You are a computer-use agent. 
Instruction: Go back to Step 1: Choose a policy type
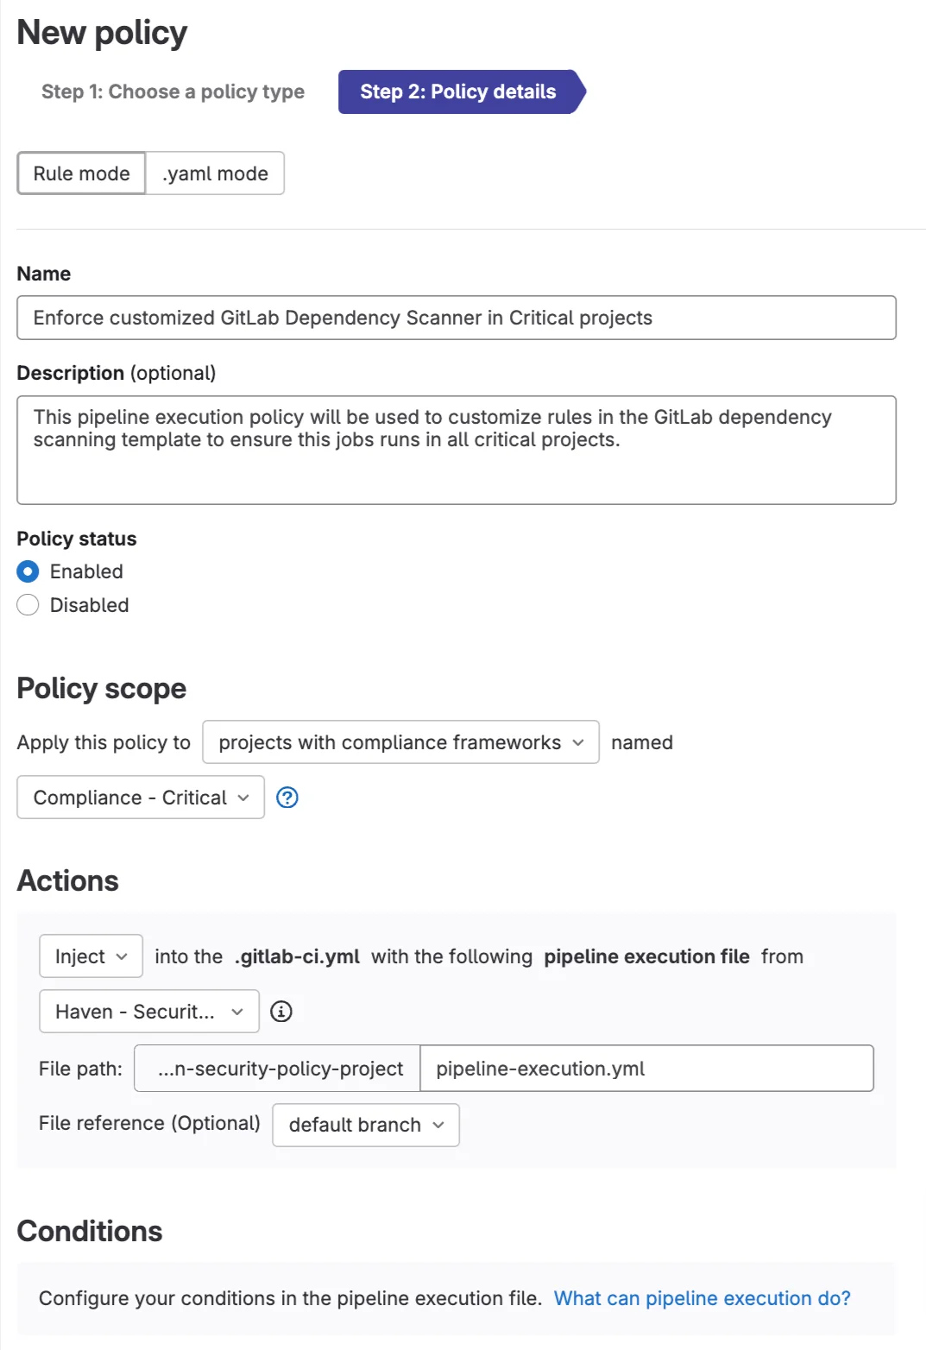coord(173,91)
